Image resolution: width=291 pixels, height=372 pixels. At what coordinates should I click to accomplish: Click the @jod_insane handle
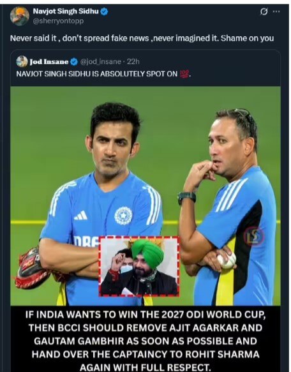(101, 62)
